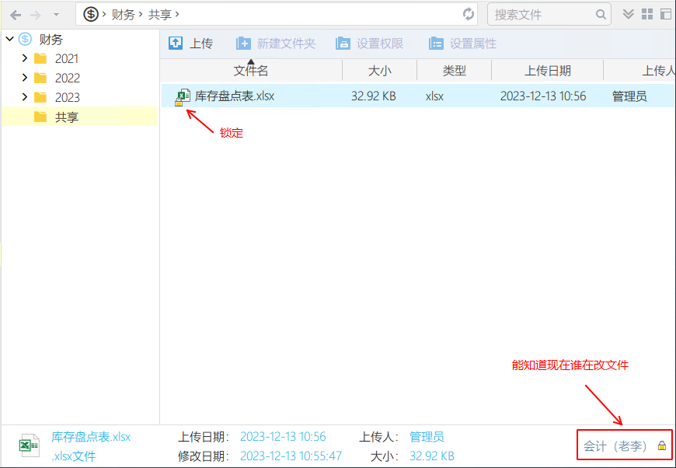Click 新建文件夹 in the toolbar
The image size is (676, 468).
(x=276, y=44)
